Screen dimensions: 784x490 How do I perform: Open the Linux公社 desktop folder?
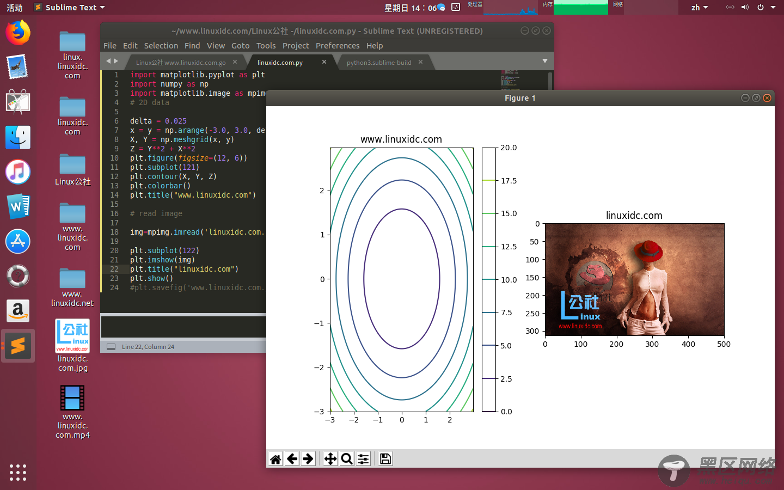[72, 170]
